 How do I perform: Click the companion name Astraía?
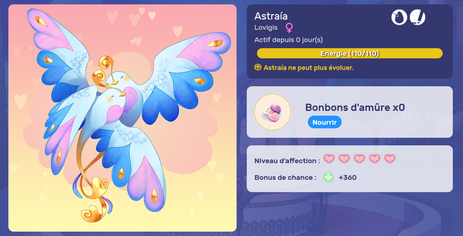point(271,16)
